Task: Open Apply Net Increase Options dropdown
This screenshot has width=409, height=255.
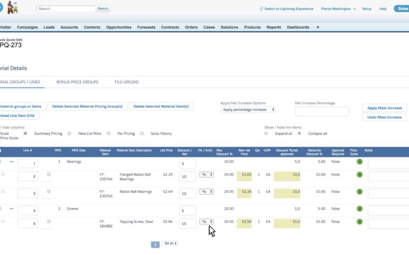Action: pos(248,110)
